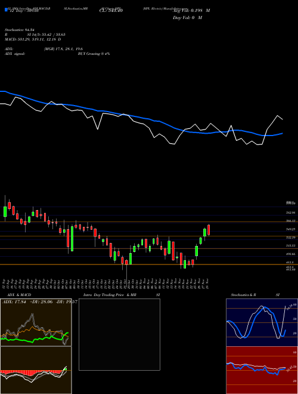Click the RSI 14/5: 55.42 / 53.63 value
The width and height of the screenshot is (298, 394).
pos(35,35)
